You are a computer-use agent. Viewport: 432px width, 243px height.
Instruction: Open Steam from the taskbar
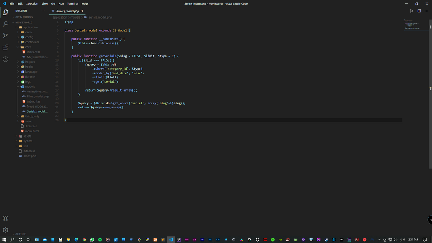coord(326,240)
